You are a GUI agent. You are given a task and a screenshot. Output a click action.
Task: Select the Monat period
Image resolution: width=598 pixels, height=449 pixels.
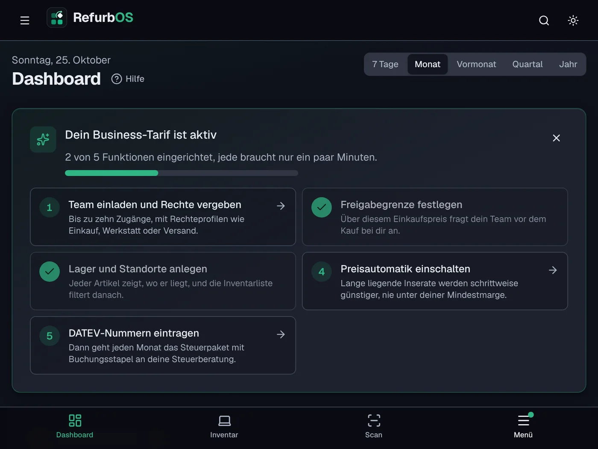click(x=428, y=64)
